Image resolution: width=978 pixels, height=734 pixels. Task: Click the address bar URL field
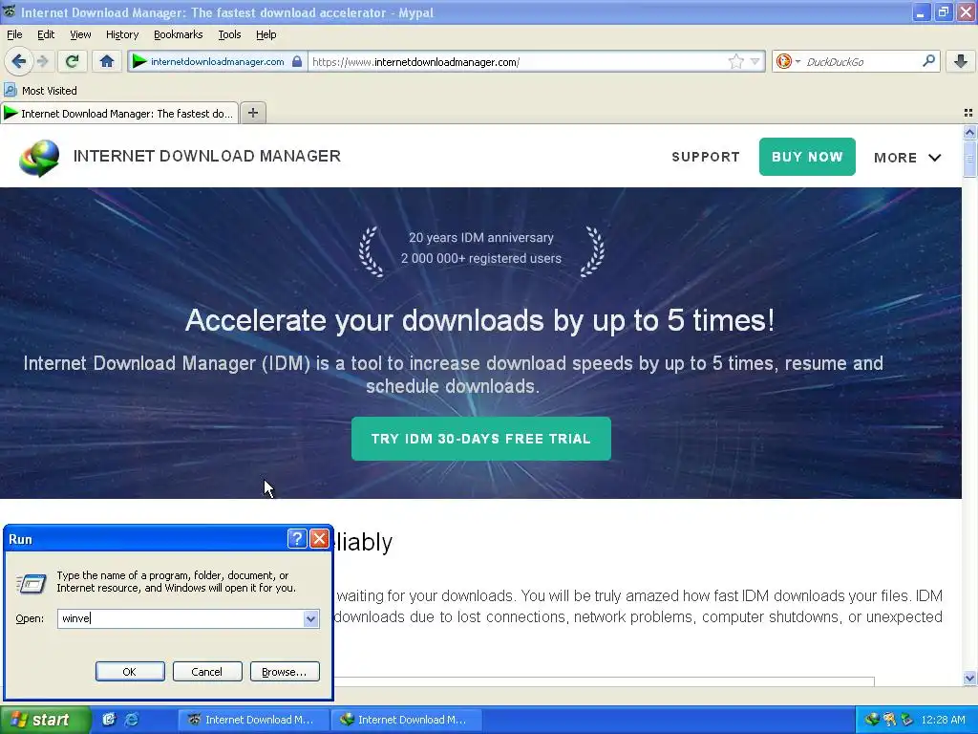click(518, 61)
